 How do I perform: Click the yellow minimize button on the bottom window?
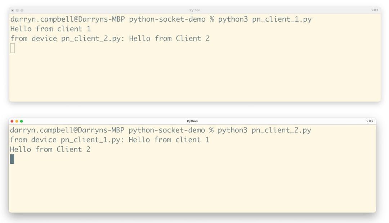(x=17, y=121)
